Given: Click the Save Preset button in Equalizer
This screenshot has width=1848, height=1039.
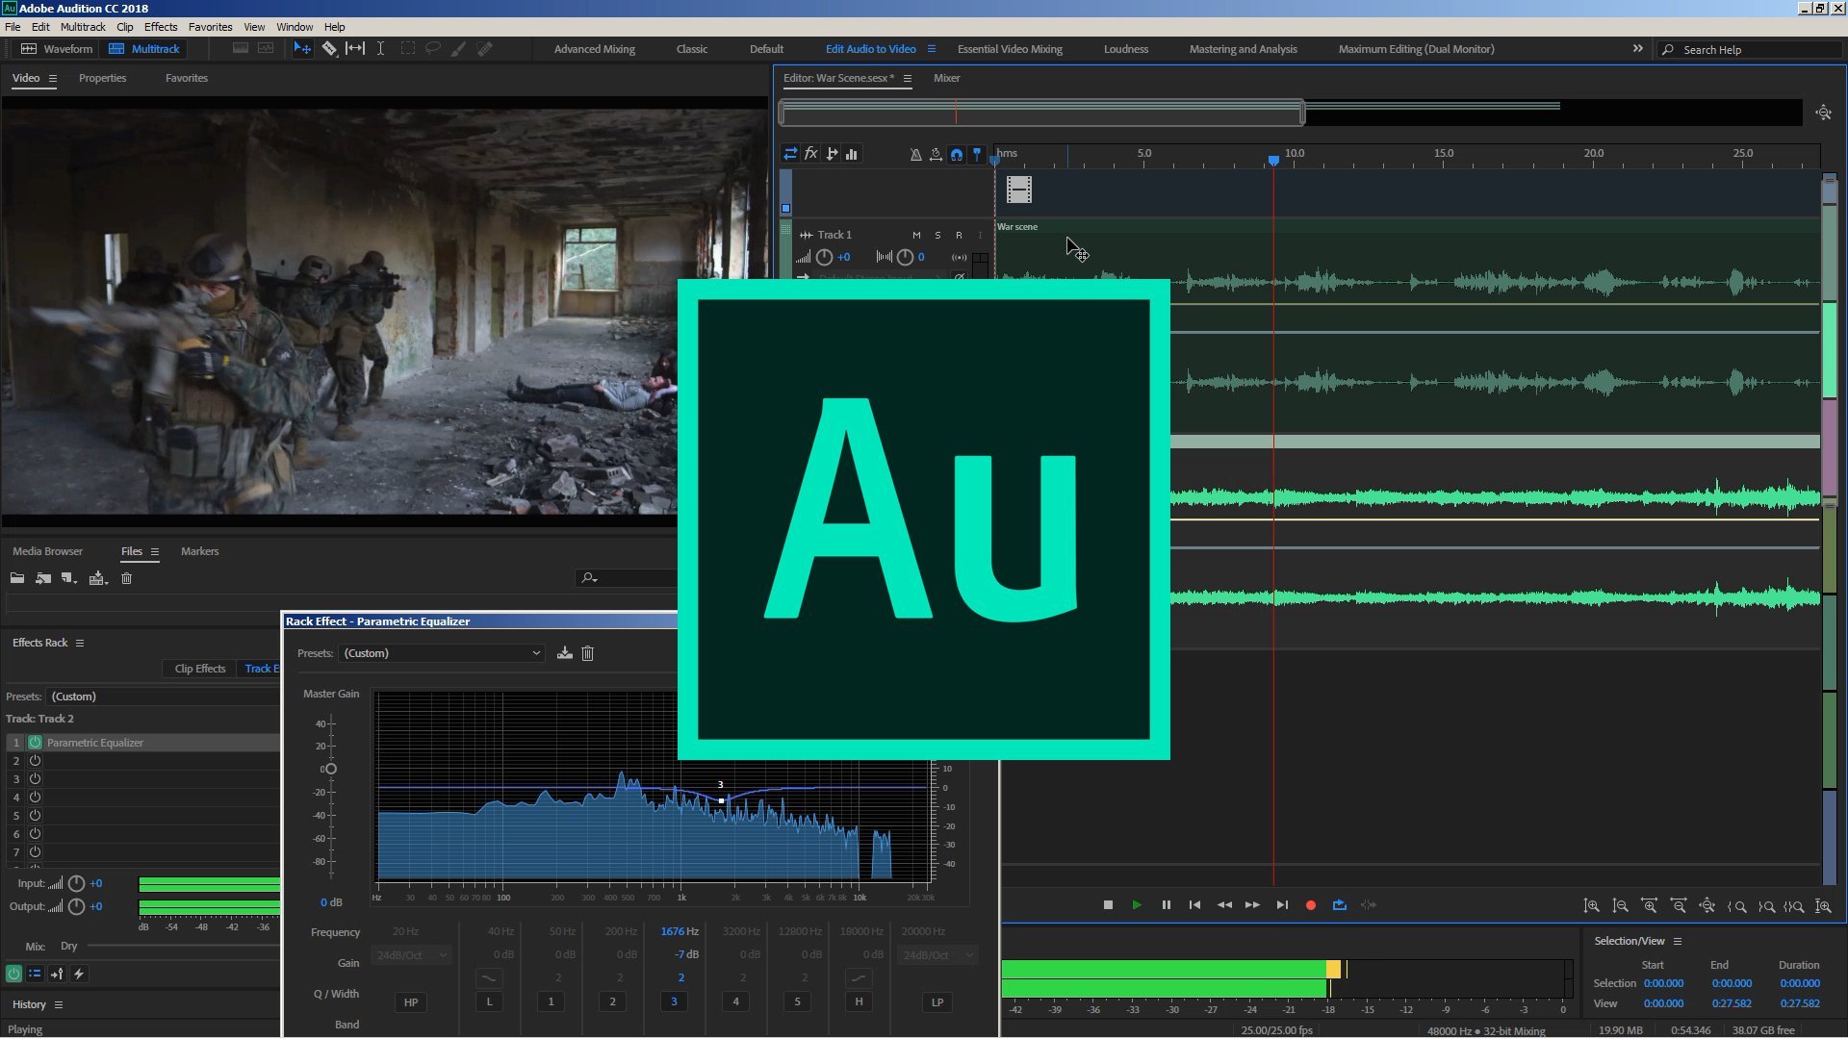Looking at the screenshot, I should tap(565, 652).
